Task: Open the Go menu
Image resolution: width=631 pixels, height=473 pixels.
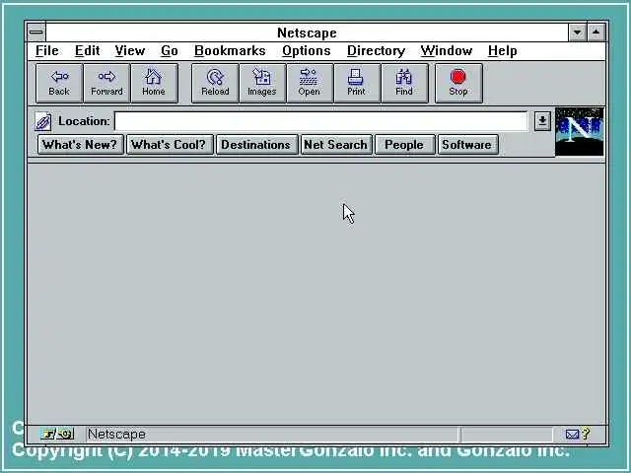Action: pos(170,50)
